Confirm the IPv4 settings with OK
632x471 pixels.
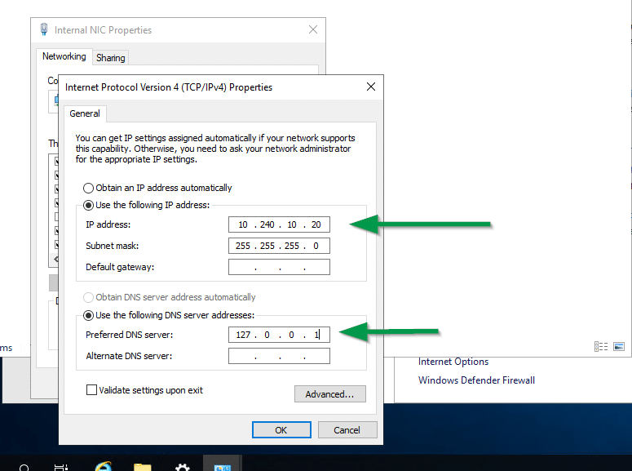[x=281, y=430]
